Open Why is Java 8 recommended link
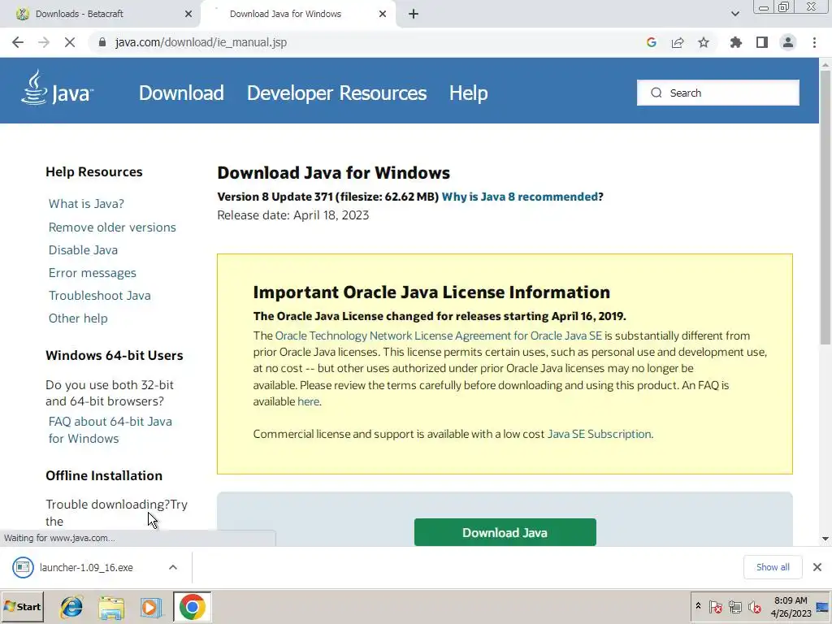 (519, 197)
